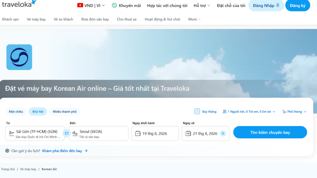Click the seat class icon
The width and height of the screenshot is (317, 178).
coord(284,111)
